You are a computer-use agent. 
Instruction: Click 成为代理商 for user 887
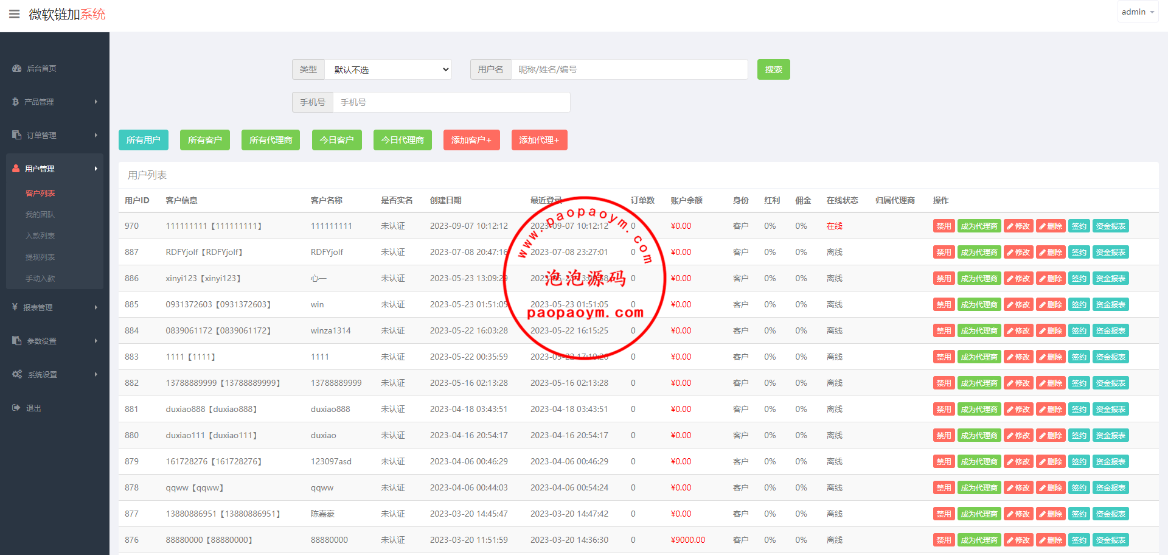point(979,252)
